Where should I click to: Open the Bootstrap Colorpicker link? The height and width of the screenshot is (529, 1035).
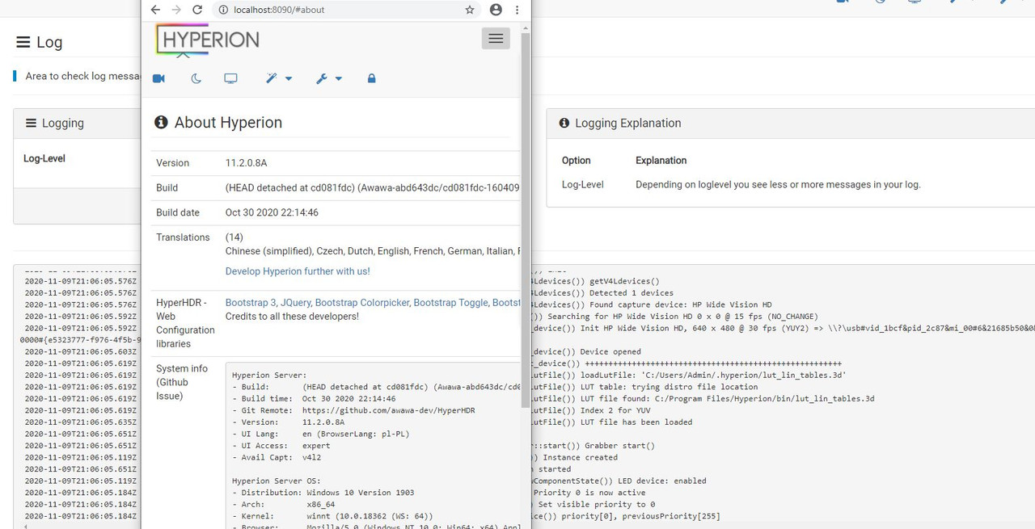pyautogui.click(x=361, y=303)
